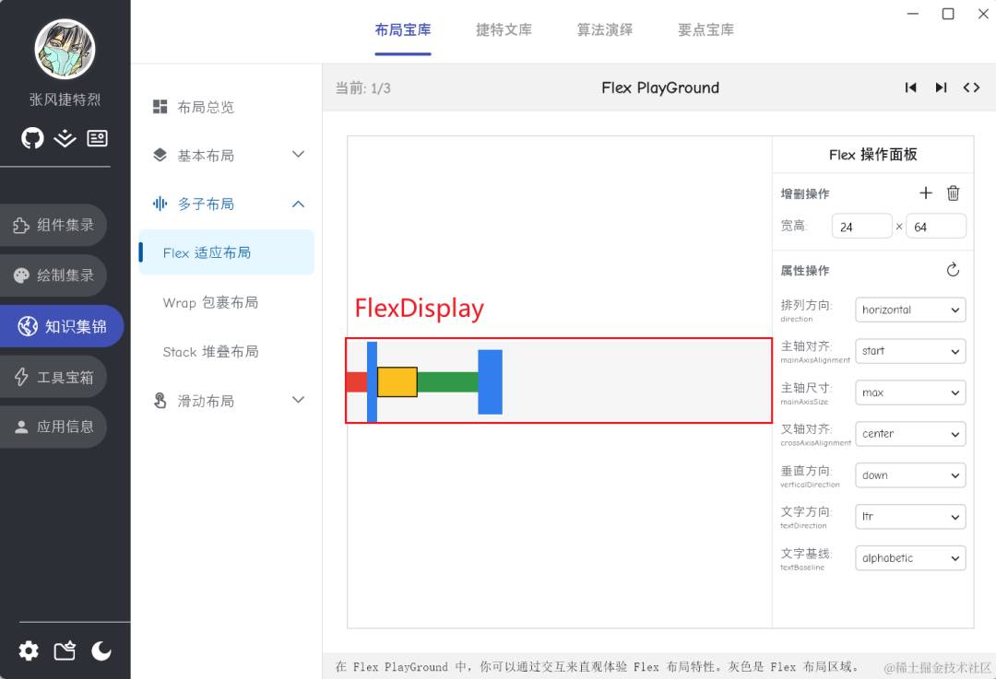The height and width of the screenshot is (679, 996).
Task: Open the direction dropdown set to horizontal
Action: (910, 310)
